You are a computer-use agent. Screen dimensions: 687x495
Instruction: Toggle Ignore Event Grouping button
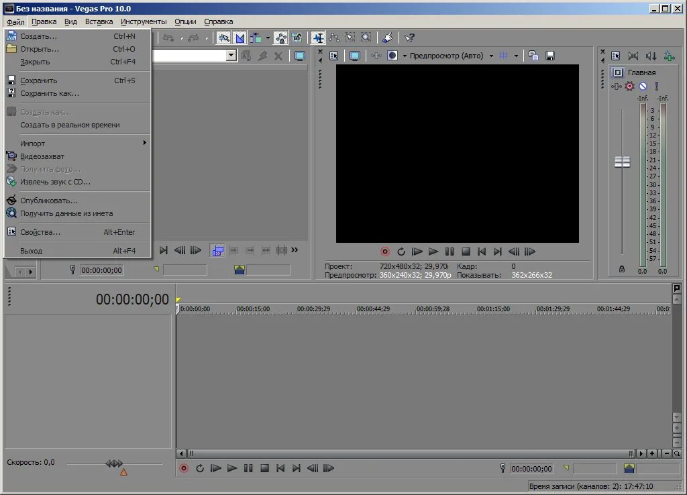click(297, 38)
